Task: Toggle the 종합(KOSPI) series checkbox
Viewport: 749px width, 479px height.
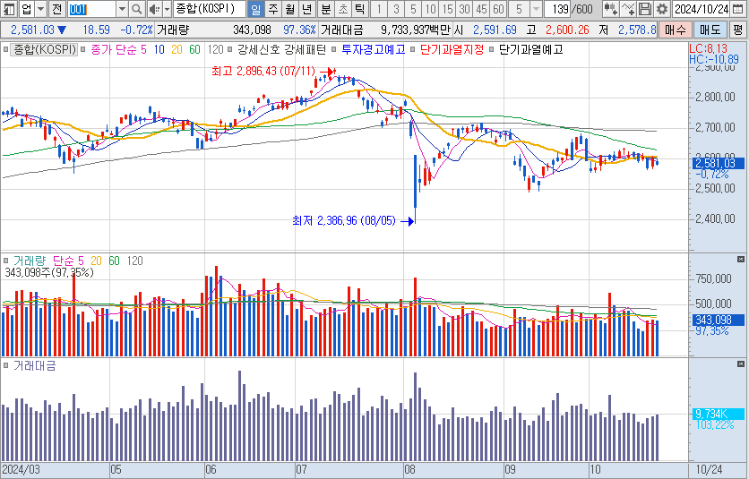Action: pos(5,49)
